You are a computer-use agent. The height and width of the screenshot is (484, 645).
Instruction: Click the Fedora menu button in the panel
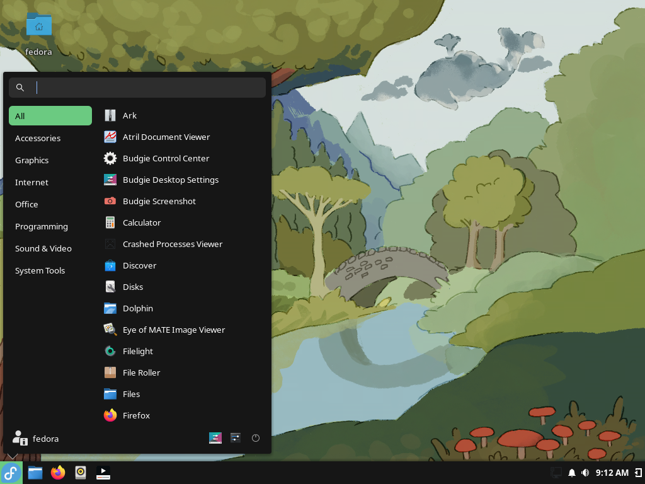tap(11, 473)
